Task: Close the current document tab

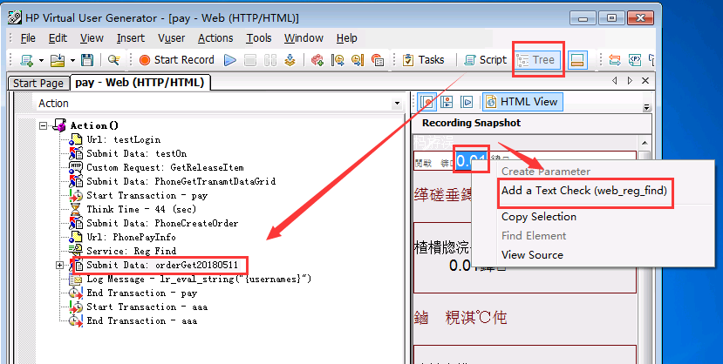Action: [x=645, y=80]
